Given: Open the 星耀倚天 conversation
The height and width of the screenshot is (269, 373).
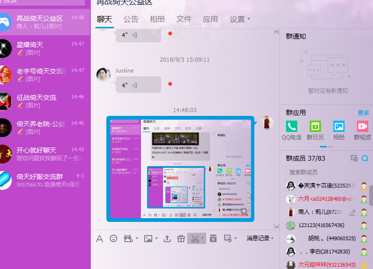Looking at the screenshot, I should [45, 49].
